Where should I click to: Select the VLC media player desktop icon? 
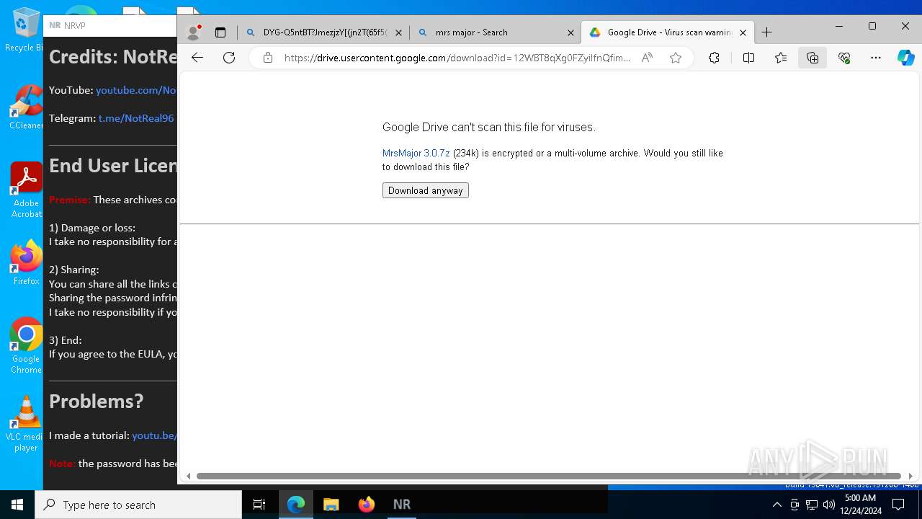click(26, 424)
